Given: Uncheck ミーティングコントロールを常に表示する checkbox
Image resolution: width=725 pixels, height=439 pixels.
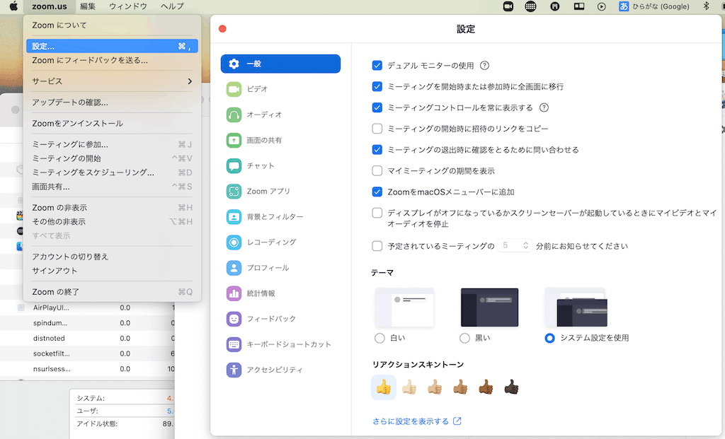Looking at the screenshot, I should pyautogui.click(x=377, y=107).
